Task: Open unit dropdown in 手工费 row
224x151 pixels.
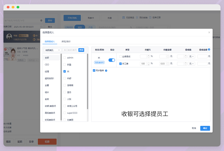Action: click(x=192, y=64)
